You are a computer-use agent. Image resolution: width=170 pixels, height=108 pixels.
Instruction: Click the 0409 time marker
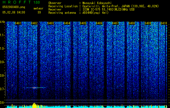(148, 23)
